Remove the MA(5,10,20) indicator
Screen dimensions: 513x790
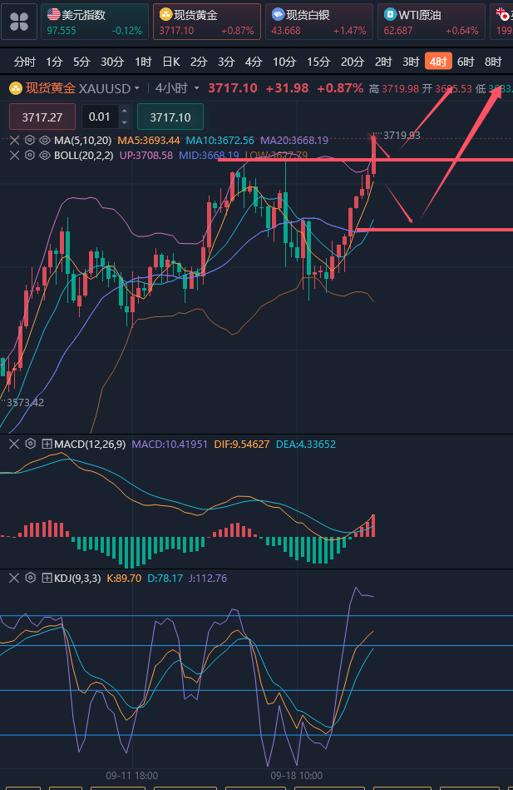(x=15, y=141)
